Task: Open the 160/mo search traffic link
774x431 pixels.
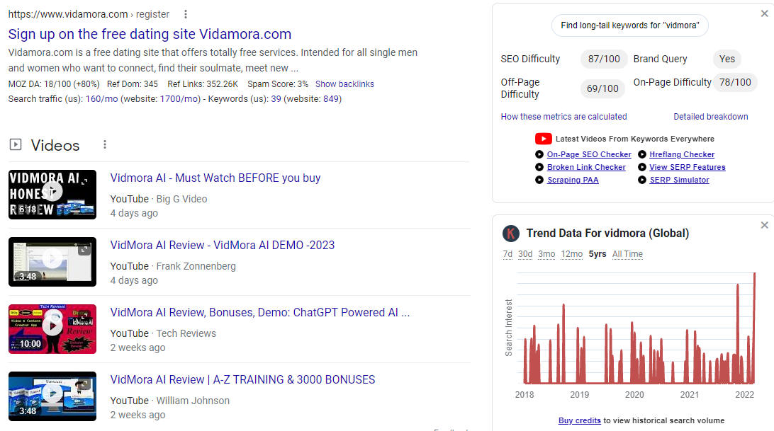Action: (x=101, y=98)
